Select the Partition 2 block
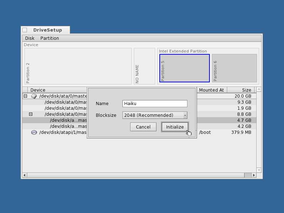This screenshot has height=213, width=284. click(x=78, y=66)
